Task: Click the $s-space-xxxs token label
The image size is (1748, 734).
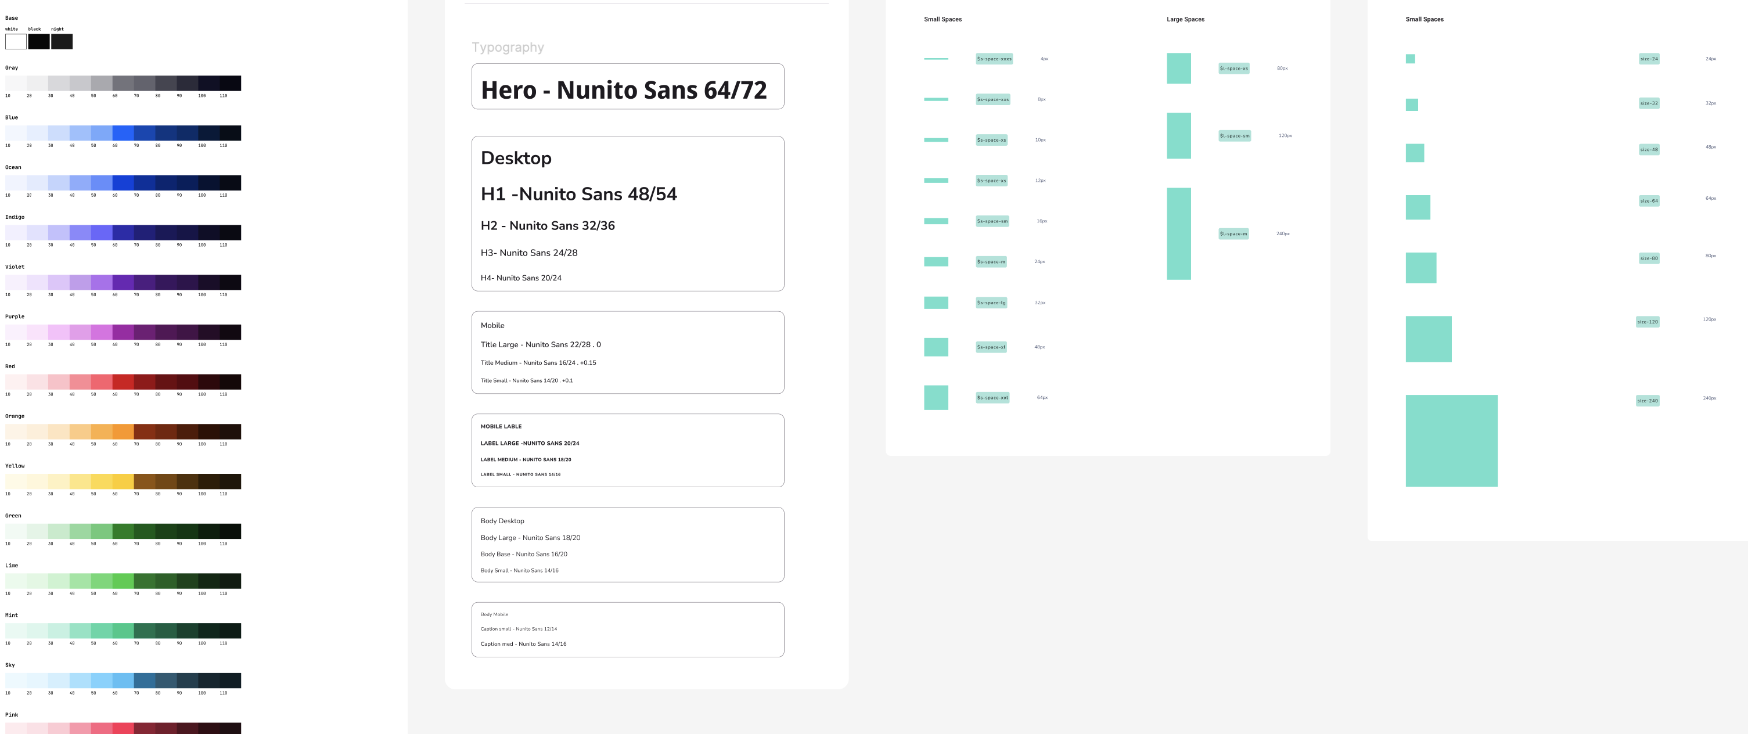Action: click(x=994, y=59)
